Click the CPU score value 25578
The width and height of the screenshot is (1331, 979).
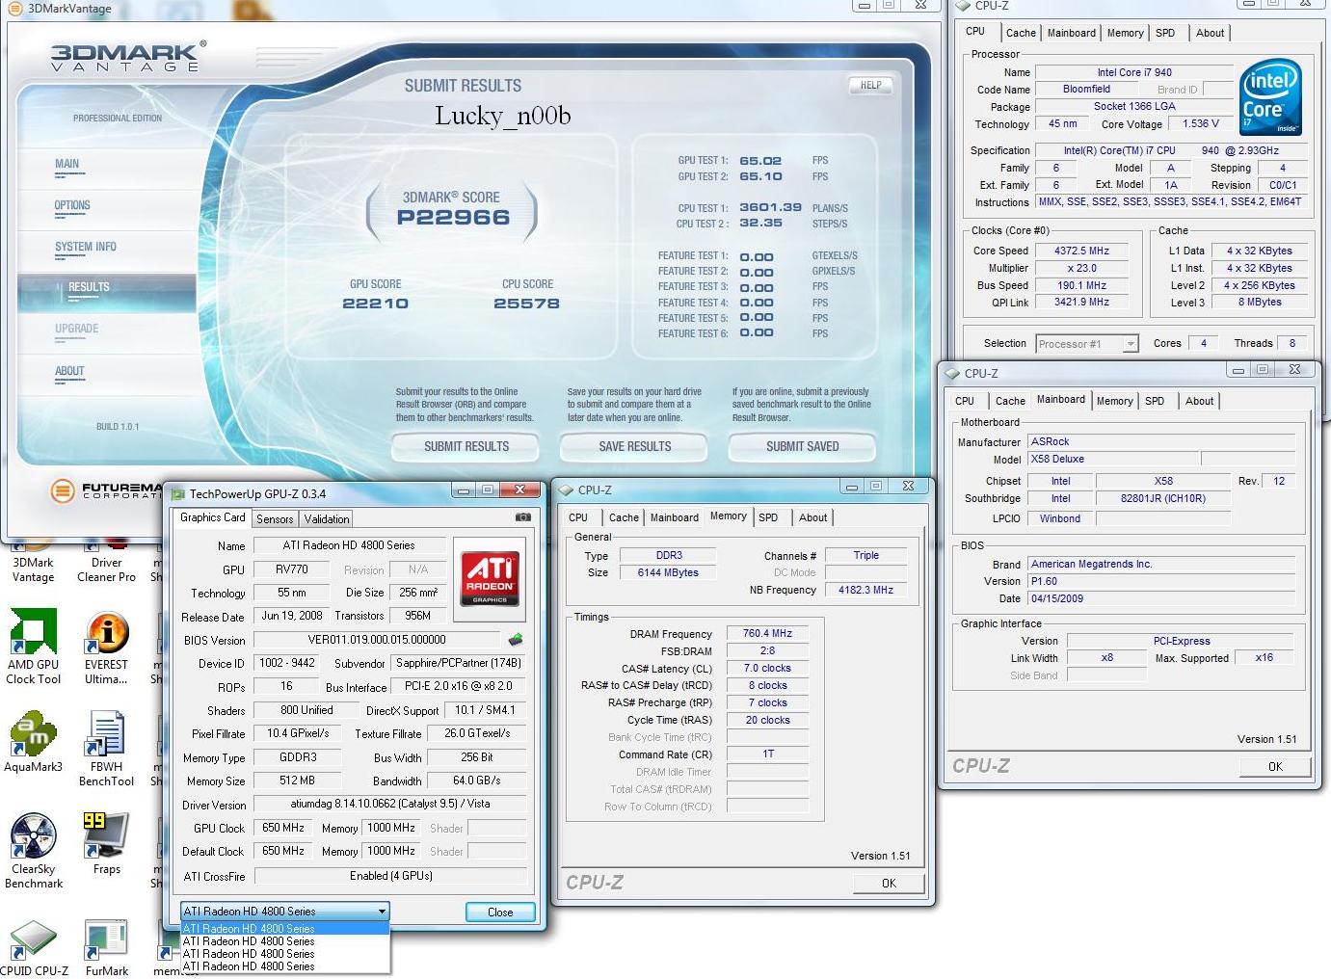point(526,304)
